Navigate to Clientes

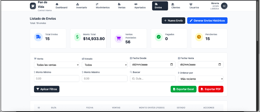click(176, 6)
